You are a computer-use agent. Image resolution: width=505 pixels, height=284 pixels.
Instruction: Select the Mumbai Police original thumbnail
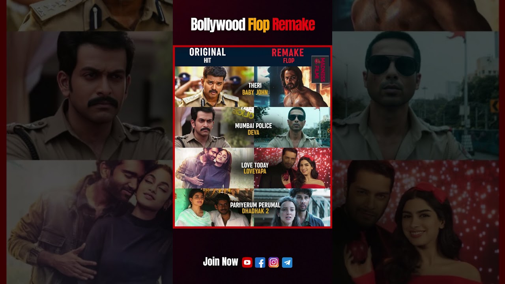tap(214, 127)
